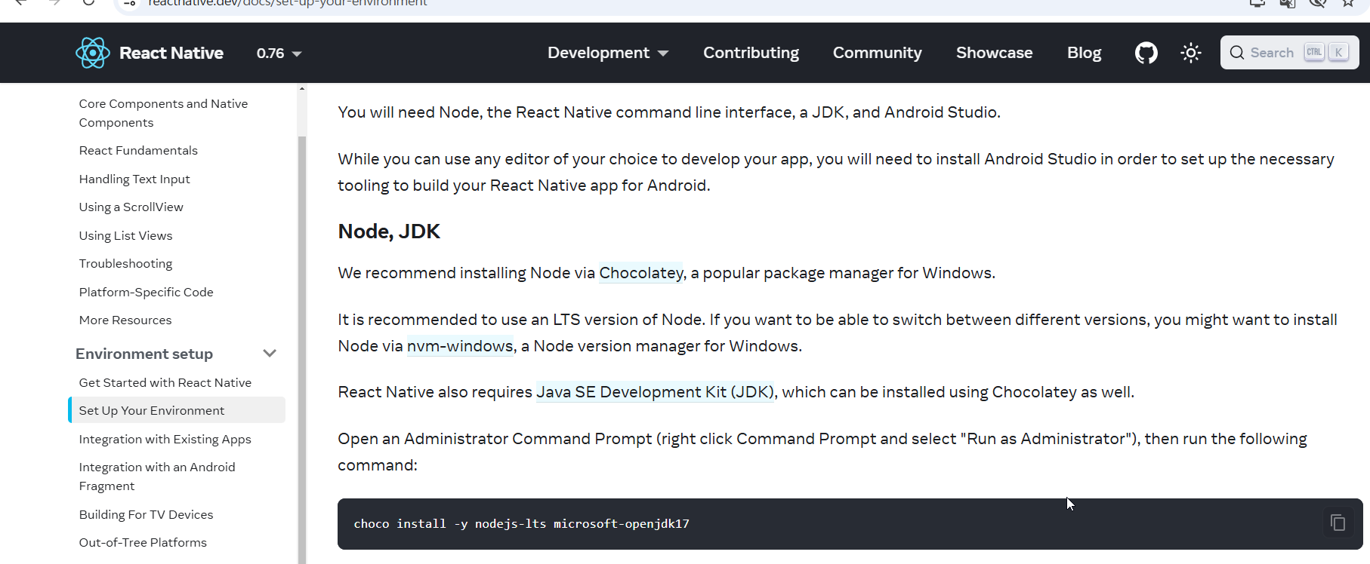Reload the page in the browser
The height and width of the screenshot is (564, 1370).
[88, 3]
